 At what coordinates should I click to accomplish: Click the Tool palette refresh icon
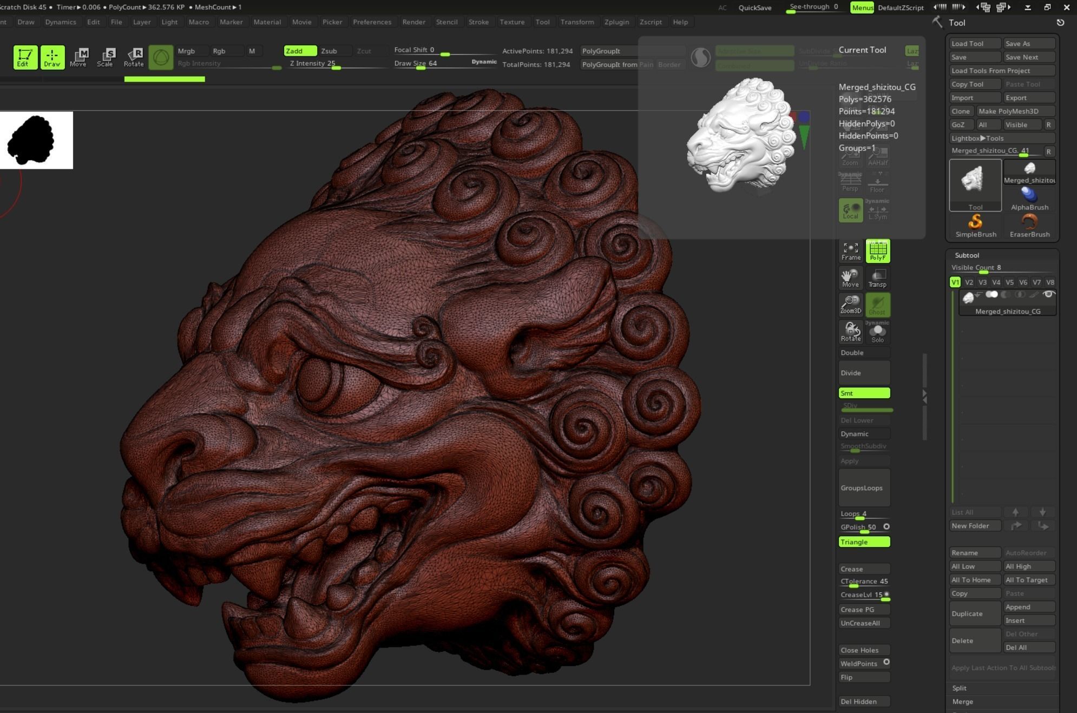point(1060,22)
